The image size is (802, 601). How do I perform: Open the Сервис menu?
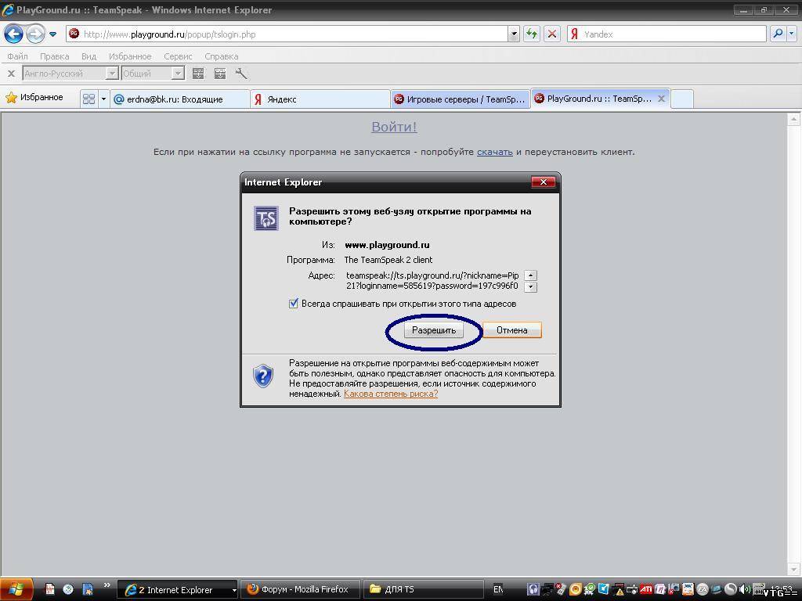(x=178, y=56)
